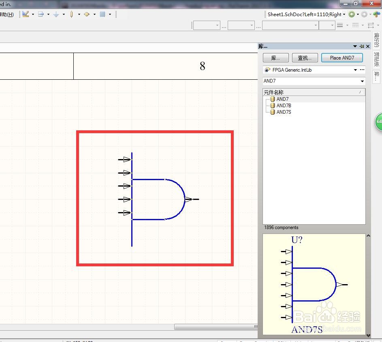Select AND7B in component list
This screenshot has width=382, height=342.
284,105
